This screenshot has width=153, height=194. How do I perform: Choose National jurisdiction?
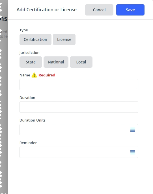[56, 62]
